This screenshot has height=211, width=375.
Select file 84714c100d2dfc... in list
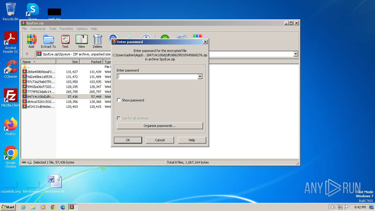[39, 97]
